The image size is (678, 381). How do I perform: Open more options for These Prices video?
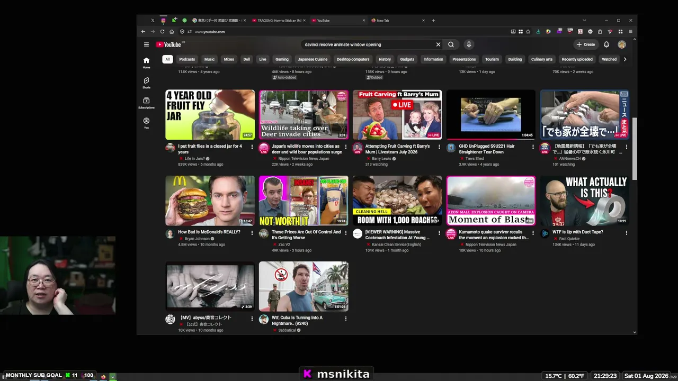(x=345, y=232)
